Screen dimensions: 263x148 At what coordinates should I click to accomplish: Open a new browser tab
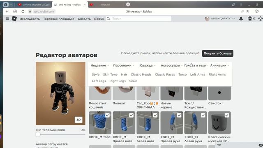click(x=128, y=5)
